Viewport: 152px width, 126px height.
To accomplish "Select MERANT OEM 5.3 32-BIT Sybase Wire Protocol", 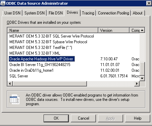I will 48,42.
